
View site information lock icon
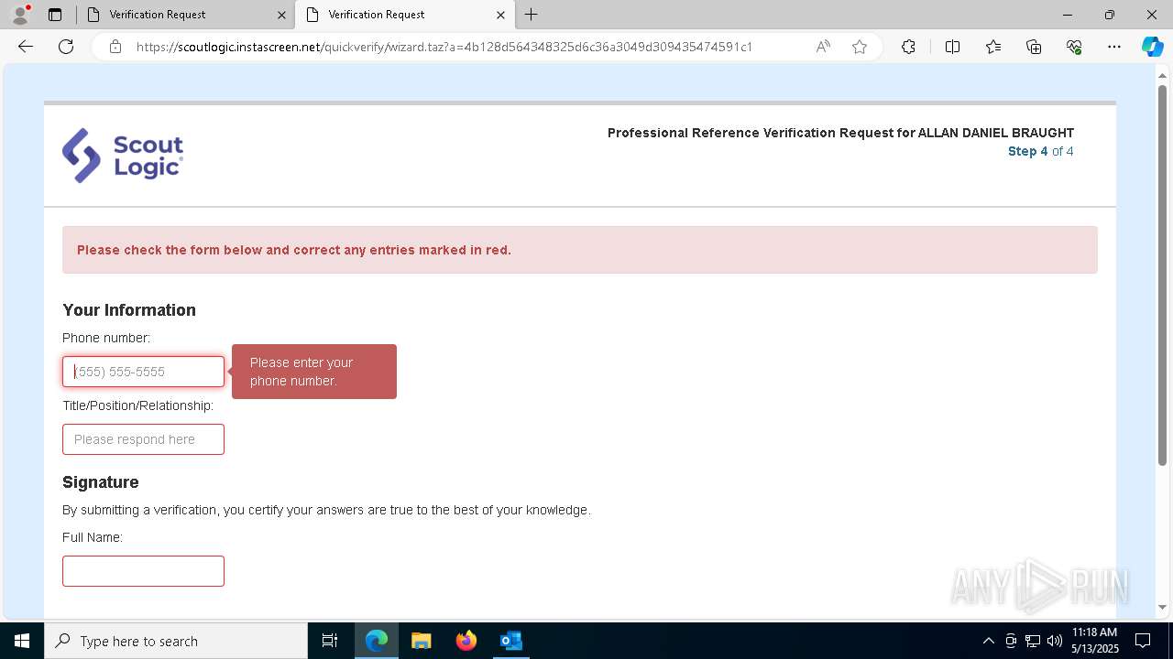(115, 47)
